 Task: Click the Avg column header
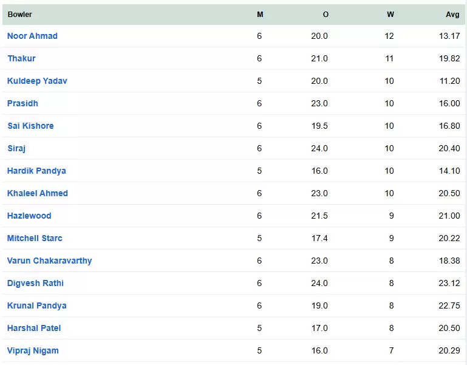coord(452,15)
